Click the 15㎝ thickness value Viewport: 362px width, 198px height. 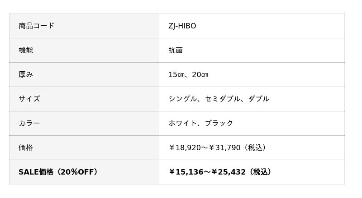(x=176, y=74)
